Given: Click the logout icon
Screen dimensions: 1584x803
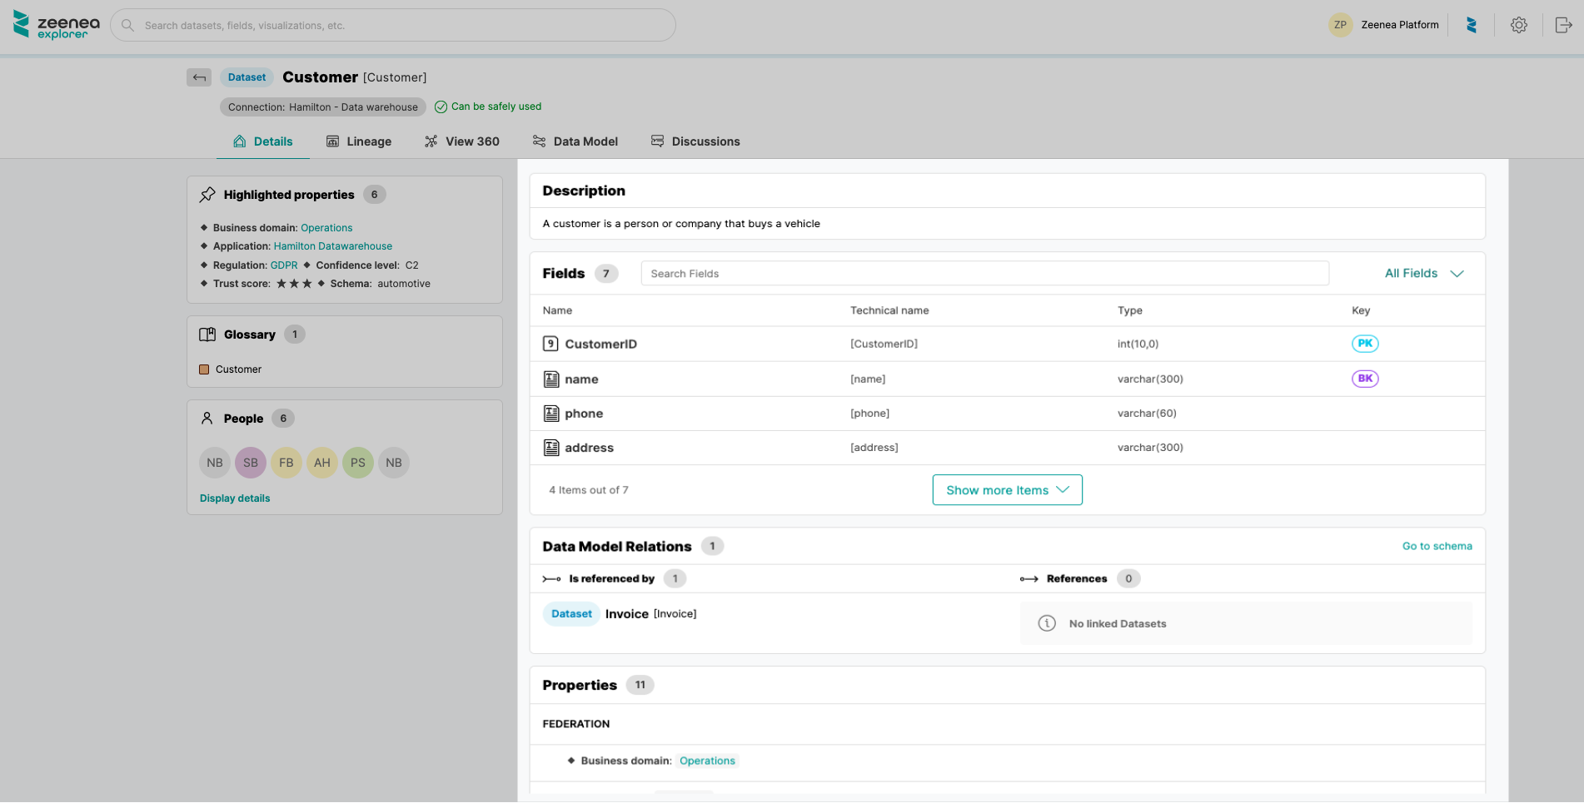Looking at the screenshot, I should point(1563,25).
